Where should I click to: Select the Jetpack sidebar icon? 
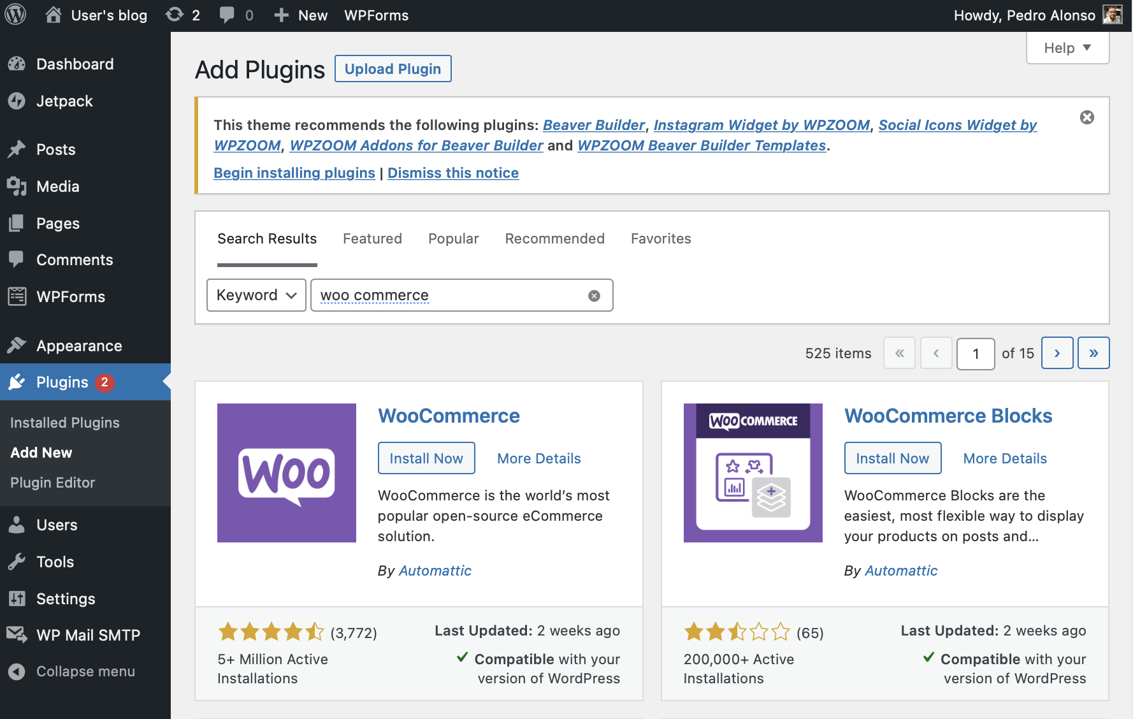[17, 101]
